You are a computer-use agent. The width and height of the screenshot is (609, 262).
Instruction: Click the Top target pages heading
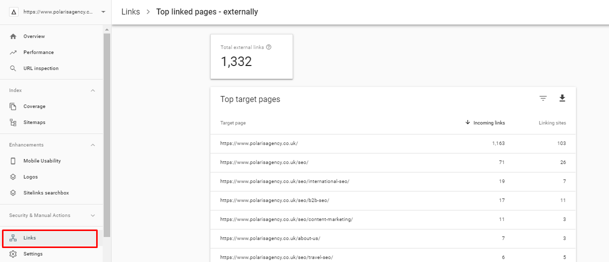pos(250,99)
